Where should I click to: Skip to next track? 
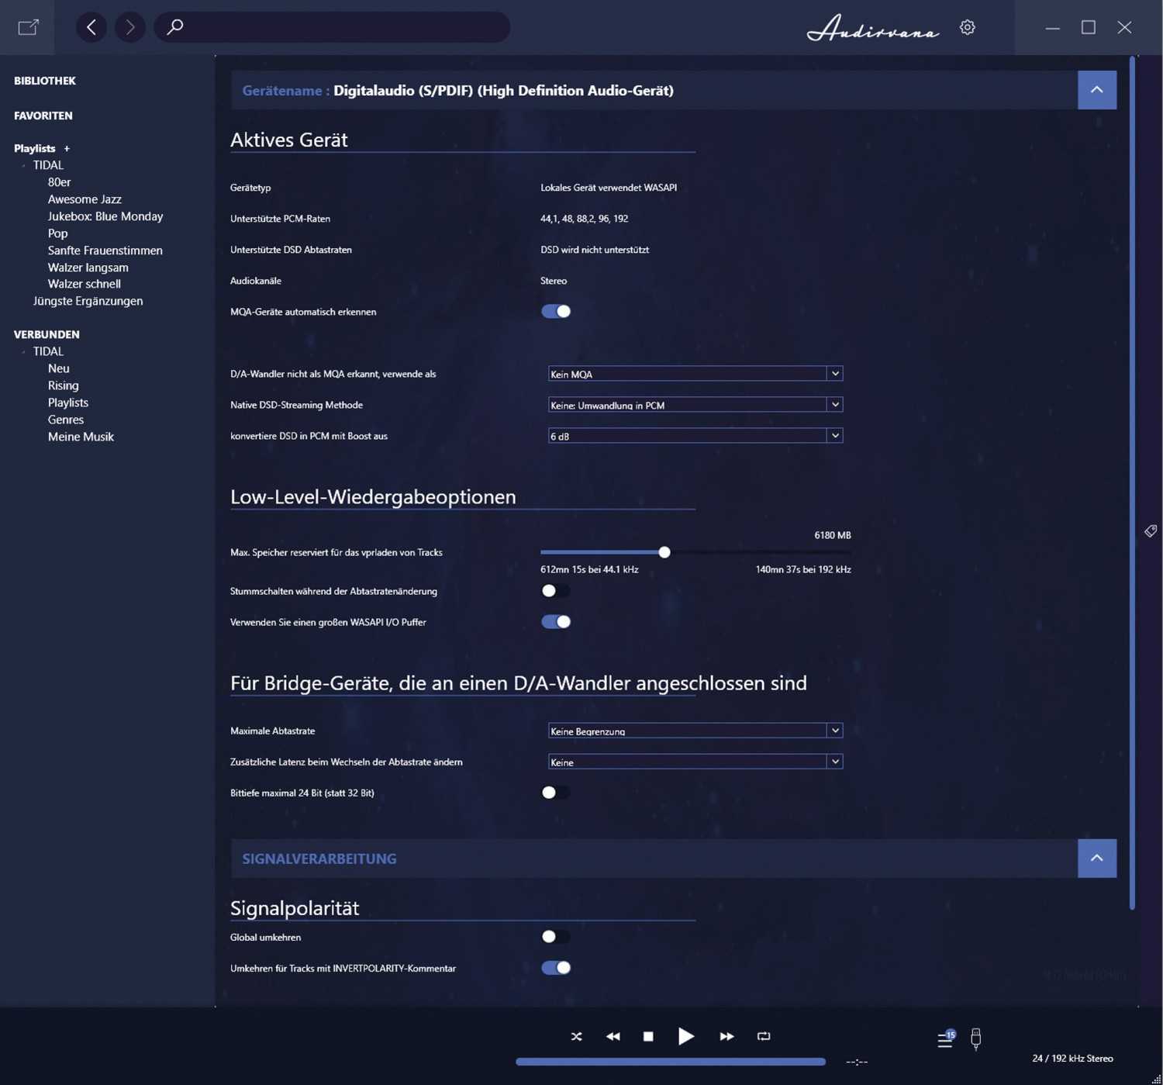[x=726, y=1036]
